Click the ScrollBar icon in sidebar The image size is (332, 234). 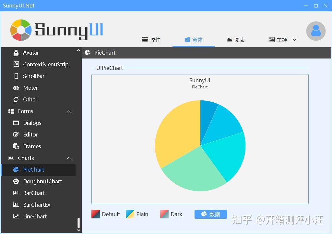tap(16, 76)
